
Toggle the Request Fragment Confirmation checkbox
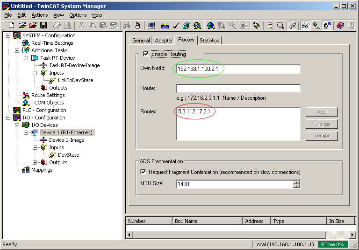pos(143,172)
